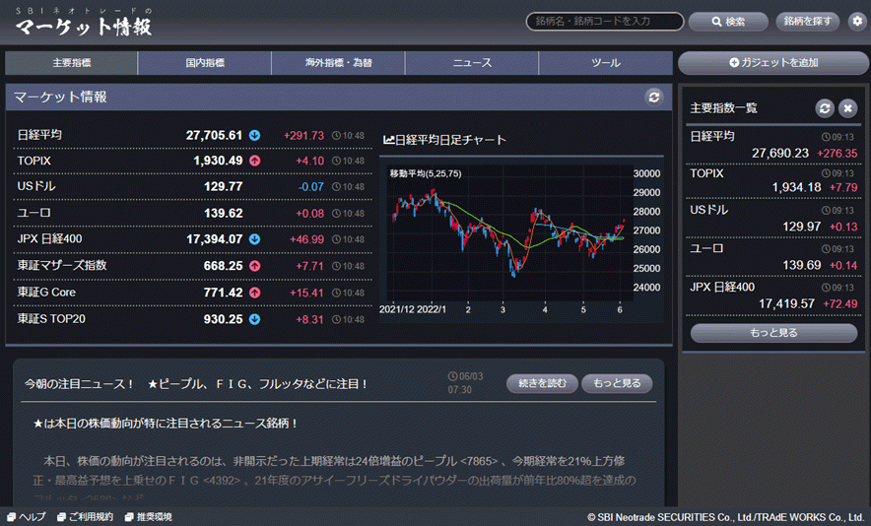Click the -0.07 change value for USドル
This screenshot has height=526, width=871.
pyautogui.click(x=311, y=187)
